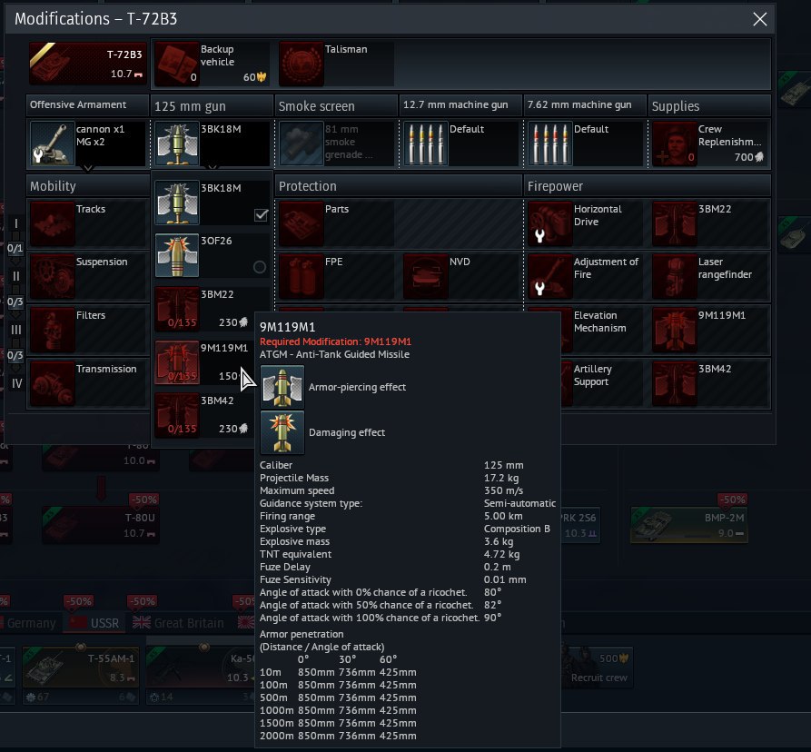This screenshot has height=752, width=811.
Task: Select the Laser rangefinder modification
Action: 709,277
